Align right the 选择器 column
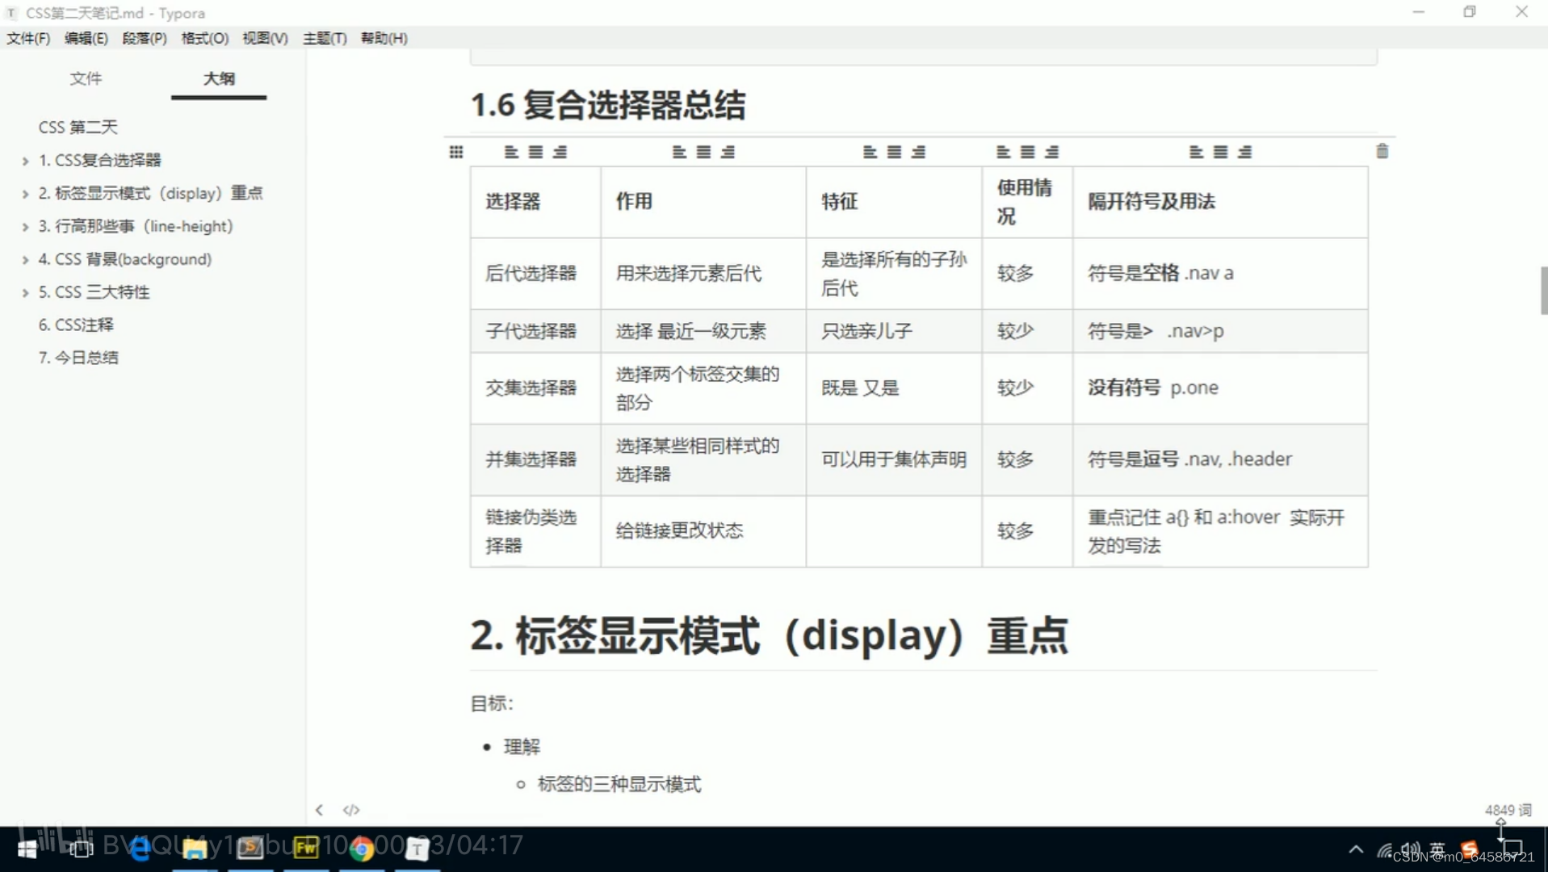This screenshot has width=1548, height=872. 560,152
